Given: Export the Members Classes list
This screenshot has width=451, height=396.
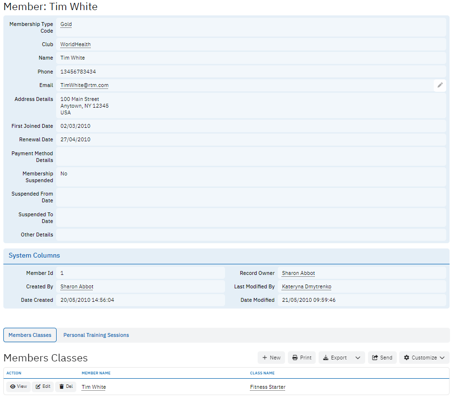Looking at the screenshot, I should (334, 358).
